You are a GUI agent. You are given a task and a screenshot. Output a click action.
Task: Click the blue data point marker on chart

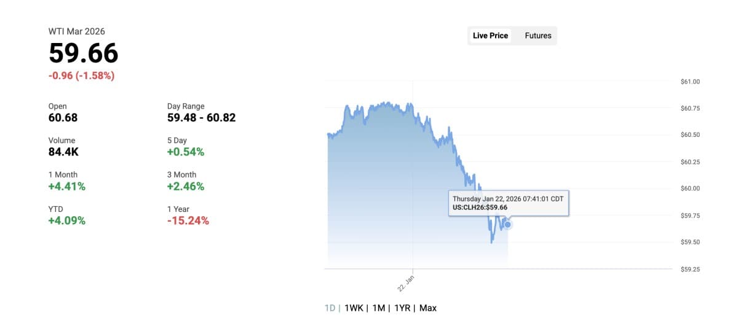point(508,225)
